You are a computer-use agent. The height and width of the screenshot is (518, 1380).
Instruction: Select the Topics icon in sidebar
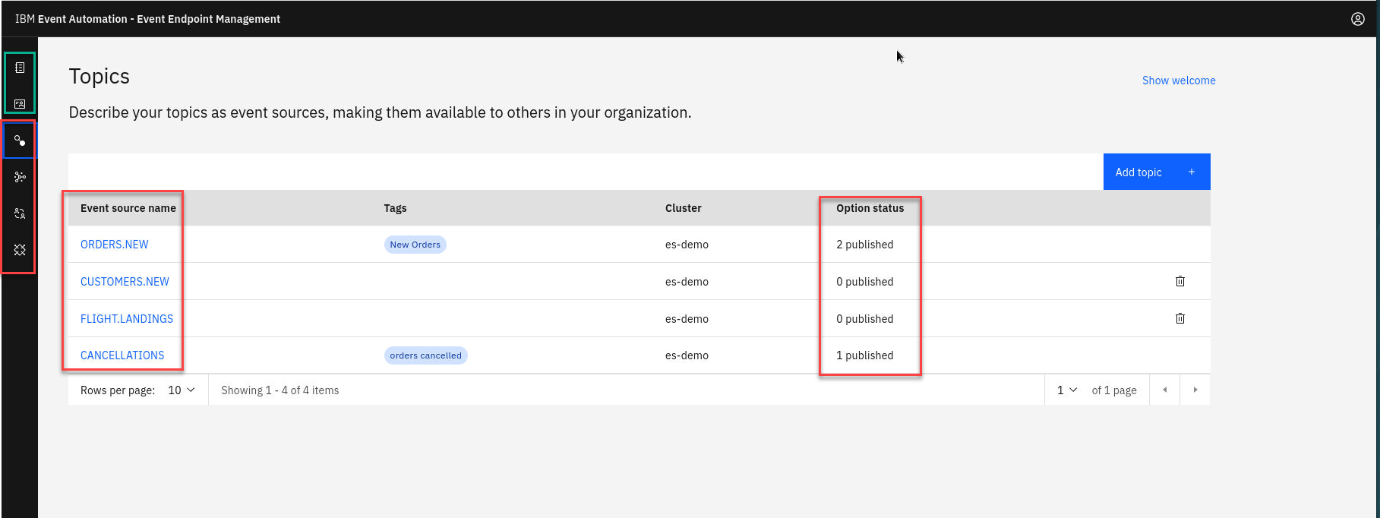pos(20,141)
